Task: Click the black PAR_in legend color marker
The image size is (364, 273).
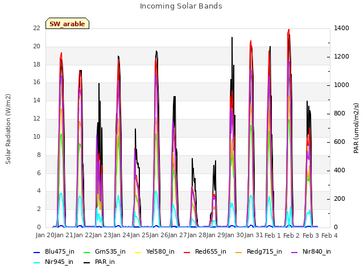Action: point(87,263)
